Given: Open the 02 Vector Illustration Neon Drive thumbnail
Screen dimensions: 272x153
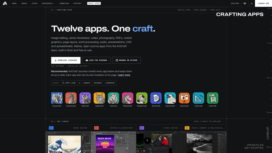Looking at the screenshot, I should (113, 142).
